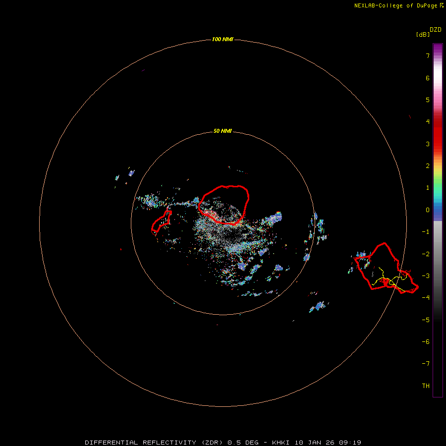This screenshot has width=446, height=446.
Task: Click the Differential Reflectivity caption text
Action: (223, 443)
